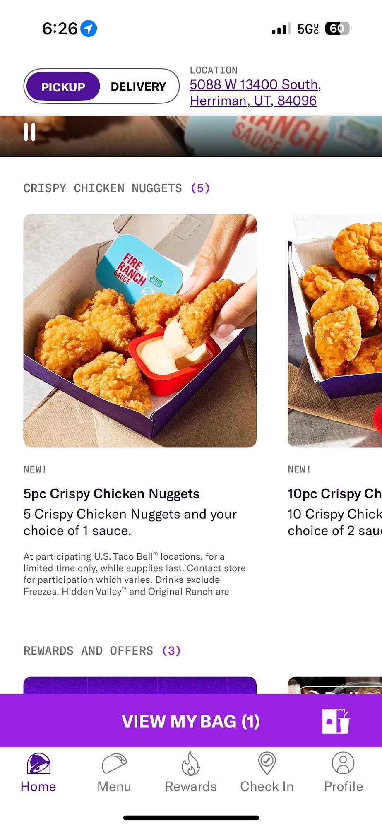Expand Rewards and Offers (3) section
Image resolution: width=382 pixels, height=828 pixels.
(x=102, y=651)
